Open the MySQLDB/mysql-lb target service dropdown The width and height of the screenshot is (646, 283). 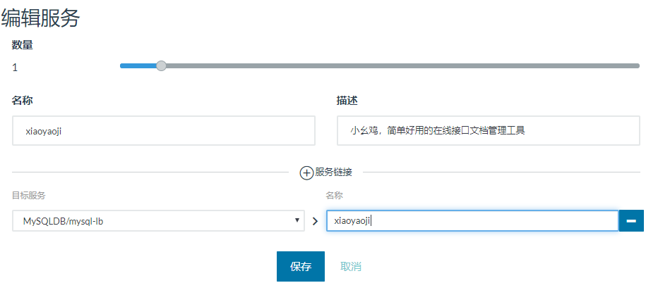157,221
